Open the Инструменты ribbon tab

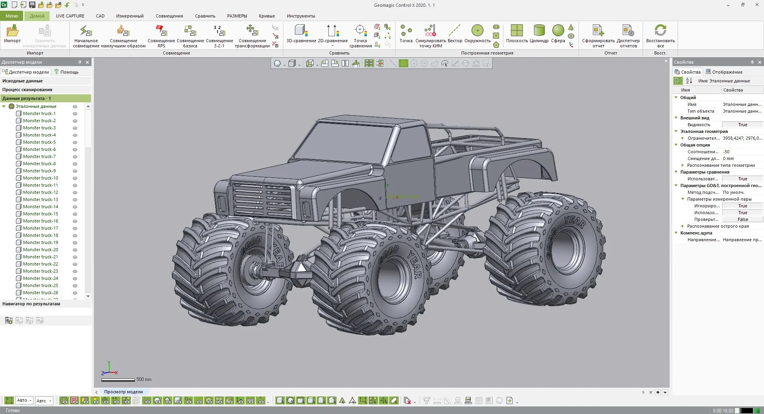(301, 16)
